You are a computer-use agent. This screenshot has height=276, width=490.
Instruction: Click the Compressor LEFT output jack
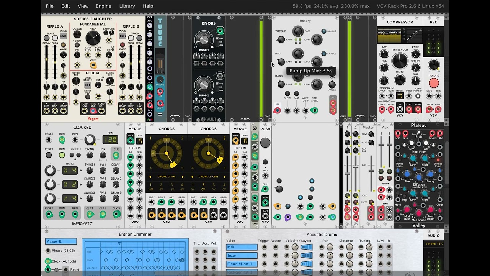(x=409, y=110)
